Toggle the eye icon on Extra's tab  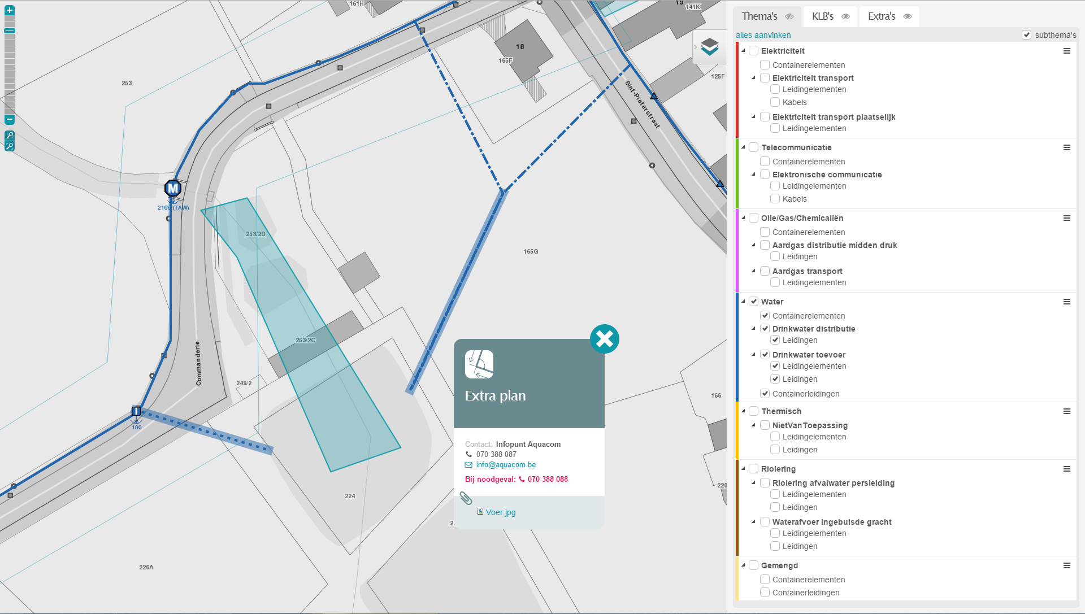[x=908, y=16]
